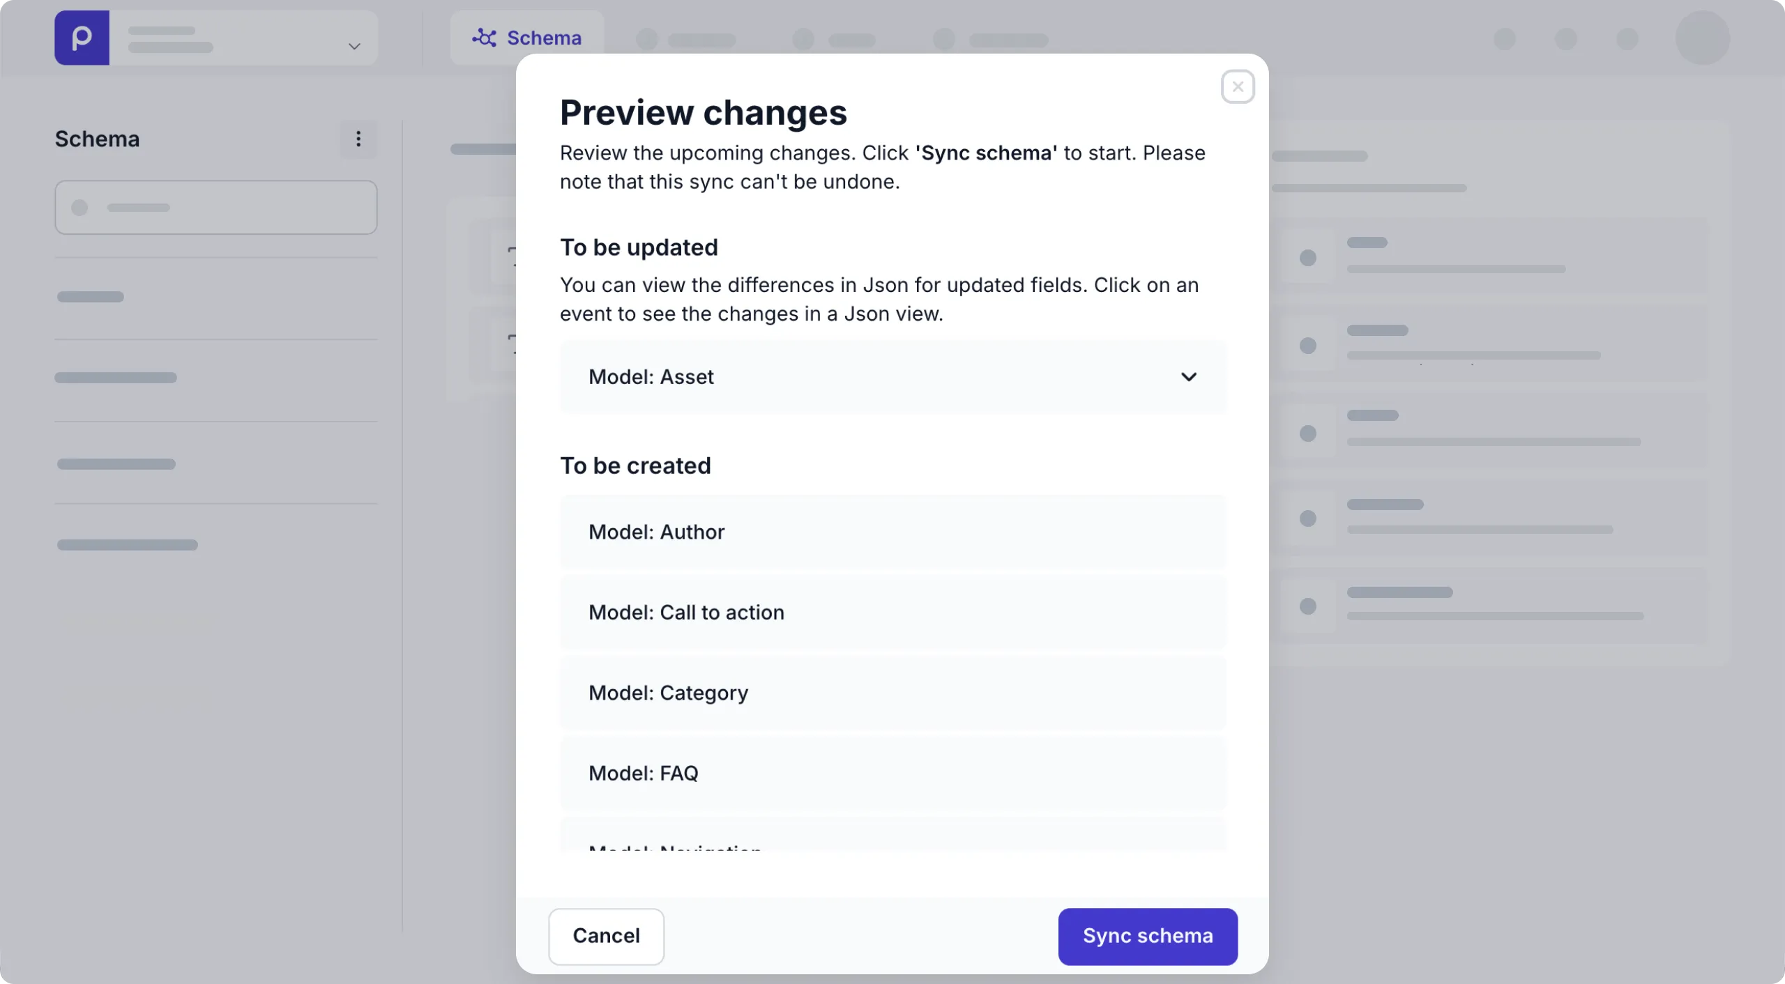Open the kebab menu beside the Schema heading

358,139
